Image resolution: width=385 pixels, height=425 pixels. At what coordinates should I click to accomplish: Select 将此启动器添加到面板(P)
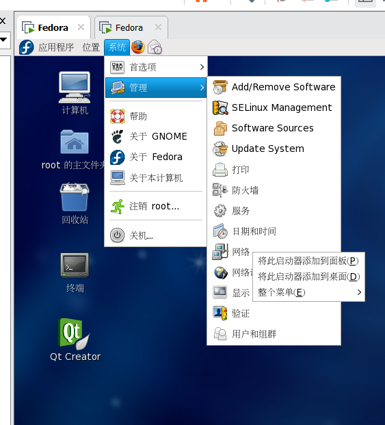308,261
